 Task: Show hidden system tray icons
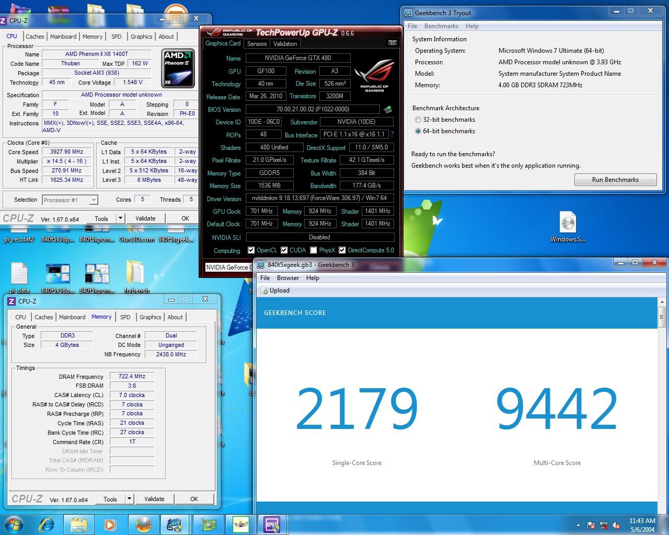[578, 525]
